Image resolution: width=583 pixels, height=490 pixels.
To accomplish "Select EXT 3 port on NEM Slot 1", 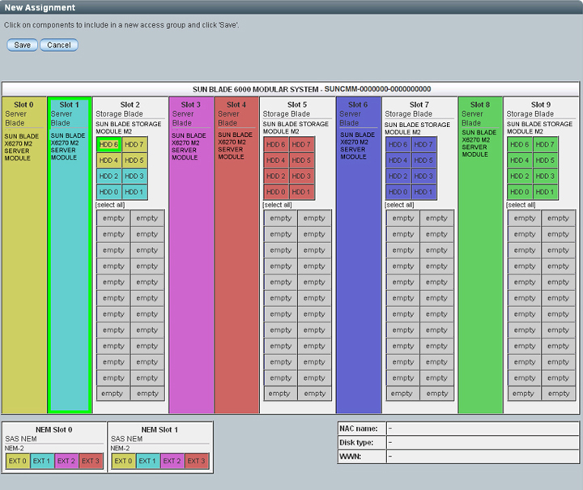I will [x=197, y=461].
